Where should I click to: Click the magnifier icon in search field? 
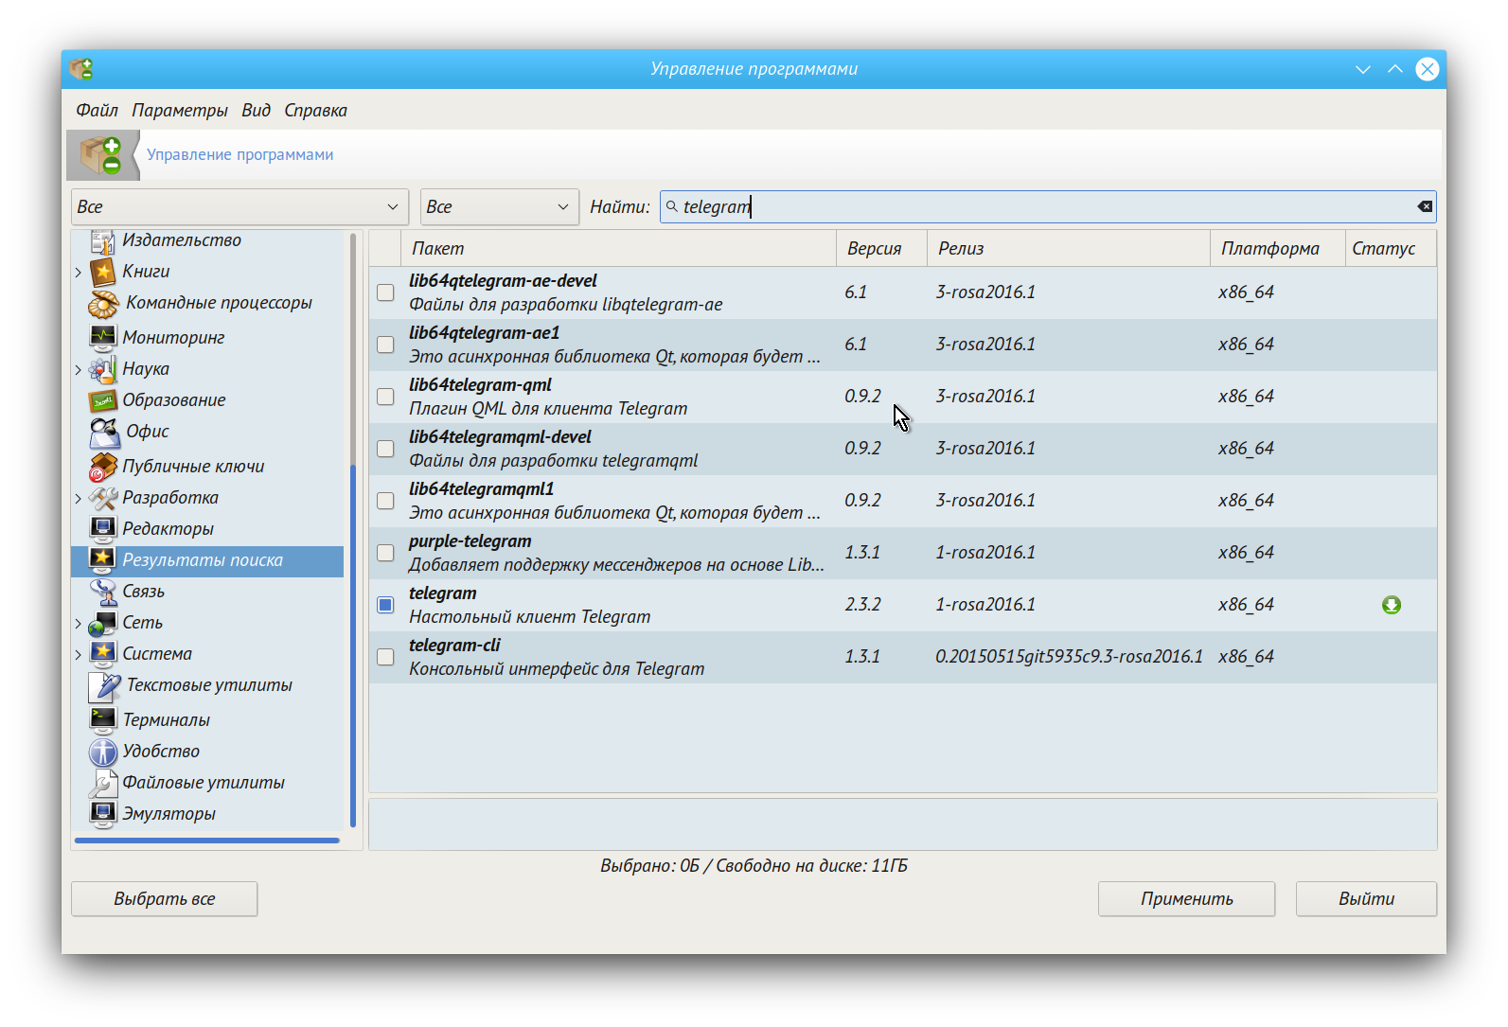[x=671, y=206]
